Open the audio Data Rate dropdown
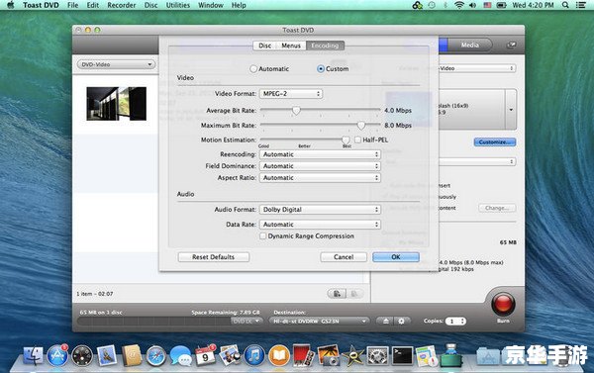Image resolution: width=594 pixels, height=373 pixels. [x=320, y=225]
